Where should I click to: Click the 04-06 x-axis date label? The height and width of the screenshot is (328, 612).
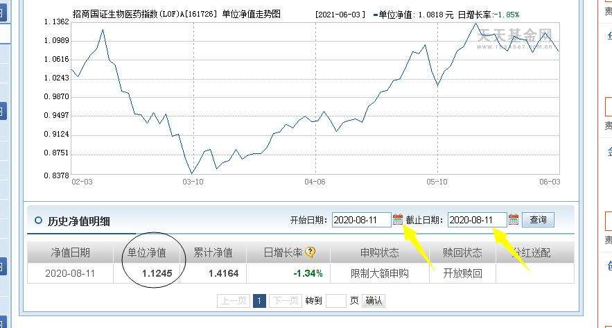[315, 182]
